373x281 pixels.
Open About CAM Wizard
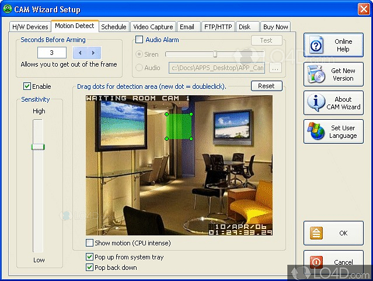click(333, 103)
